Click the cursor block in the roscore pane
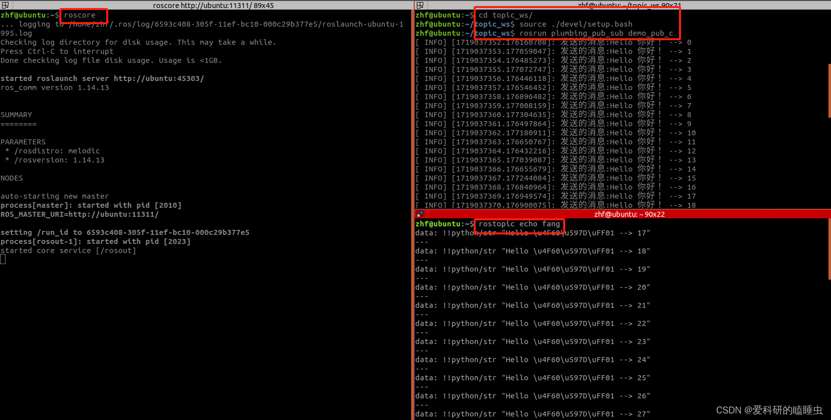 3,259
